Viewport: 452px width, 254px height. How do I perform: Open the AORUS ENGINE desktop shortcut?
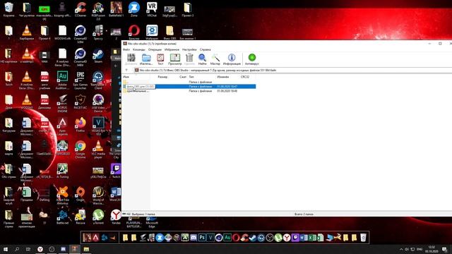pos(63,103)
